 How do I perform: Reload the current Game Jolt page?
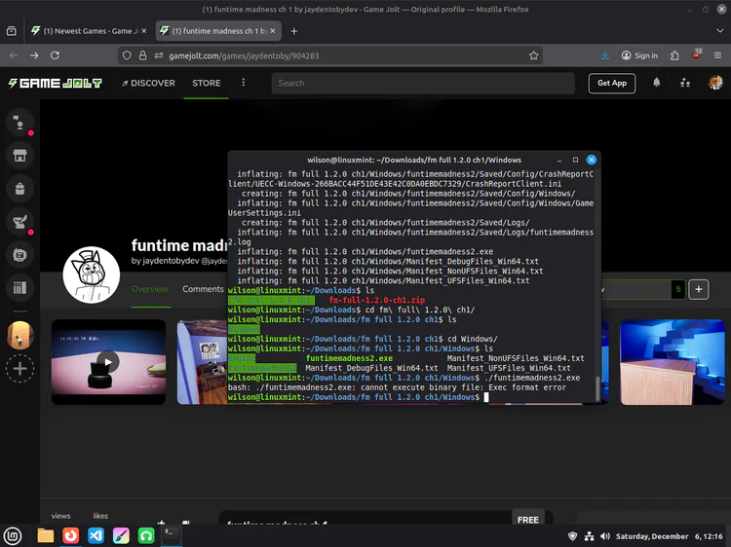[x=55, y=55]
